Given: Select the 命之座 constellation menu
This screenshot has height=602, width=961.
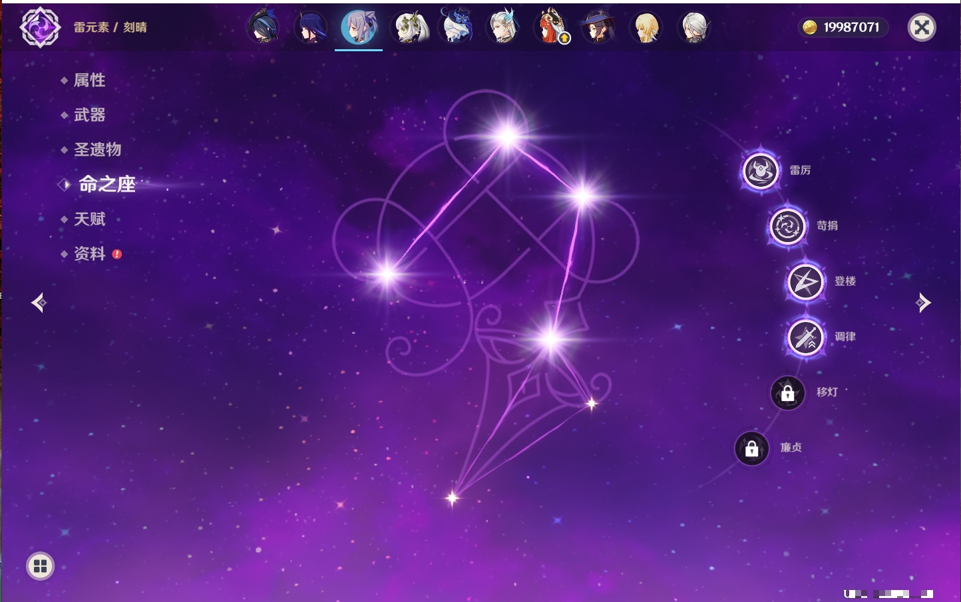Looking at the screenshot, I should [x=106, y=184].
